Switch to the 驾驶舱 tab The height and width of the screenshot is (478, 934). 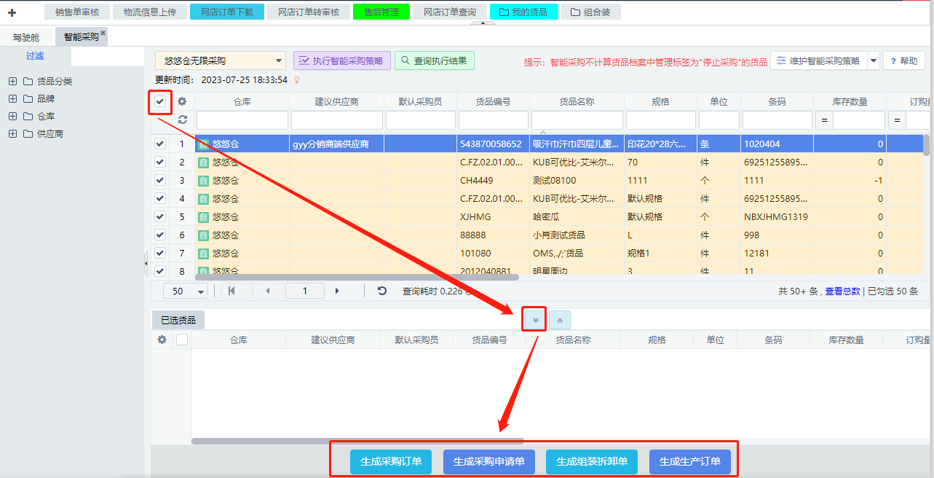(26, 37)
